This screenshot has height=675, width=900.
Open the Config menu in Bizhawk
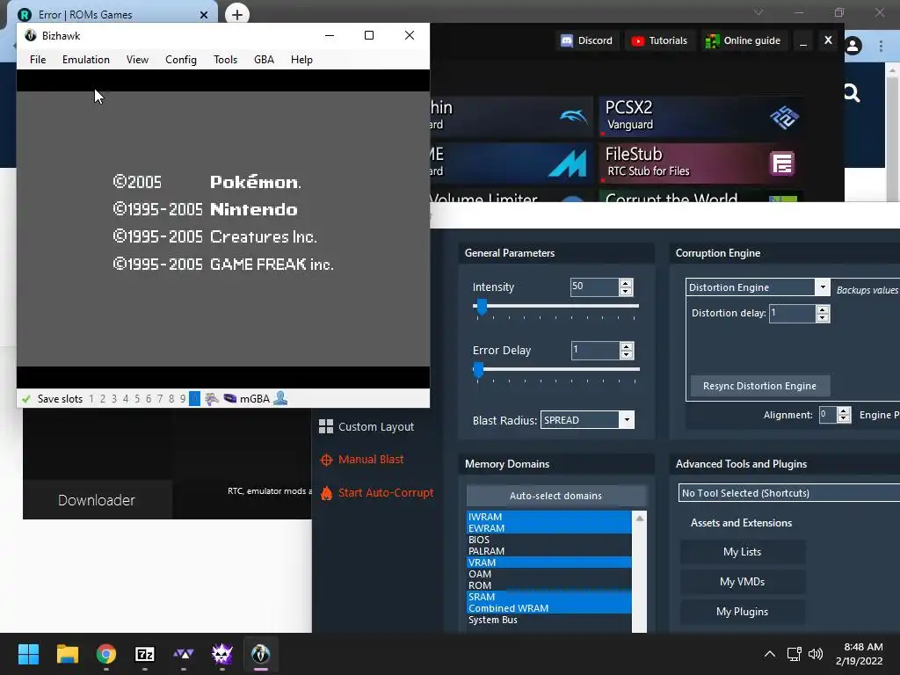point(181,60)
